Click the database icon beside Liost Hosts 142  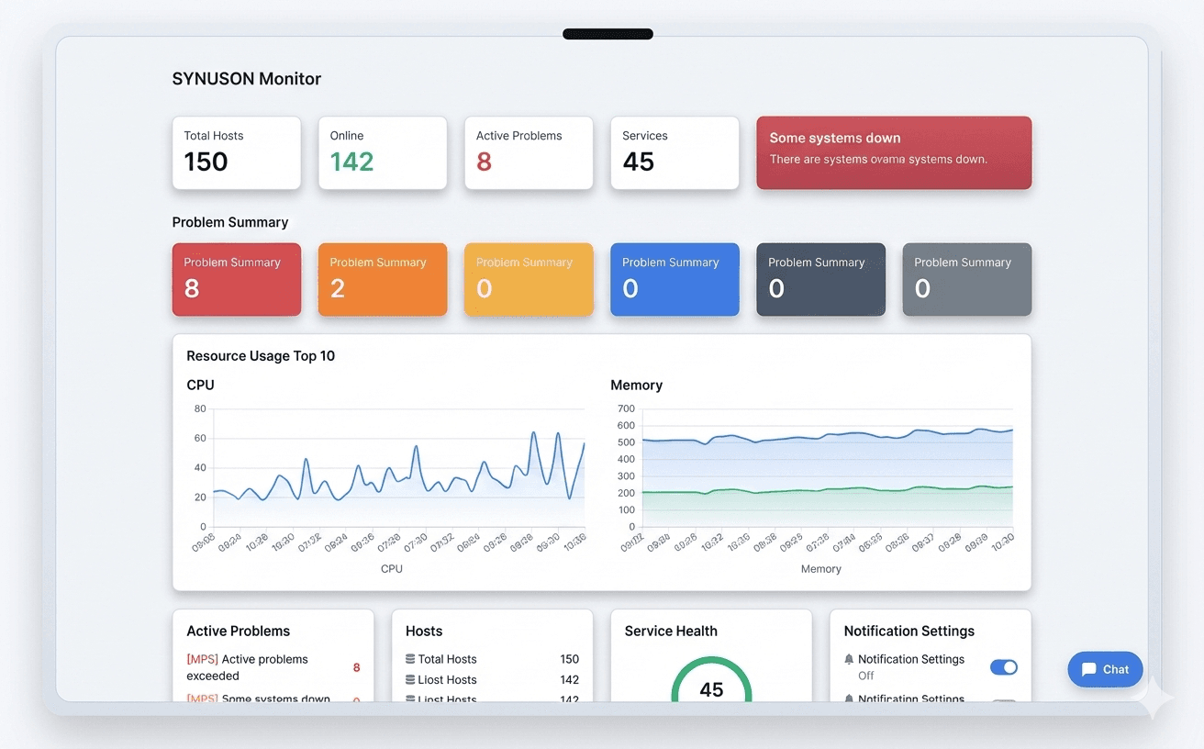(x=410, y=680)
